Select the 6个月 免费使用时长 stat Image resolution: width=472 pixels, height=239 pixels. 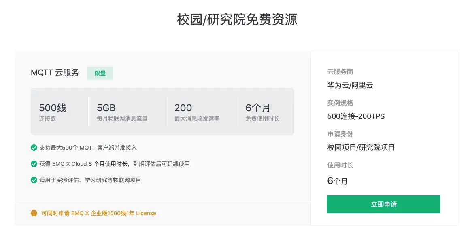point(262,112)
